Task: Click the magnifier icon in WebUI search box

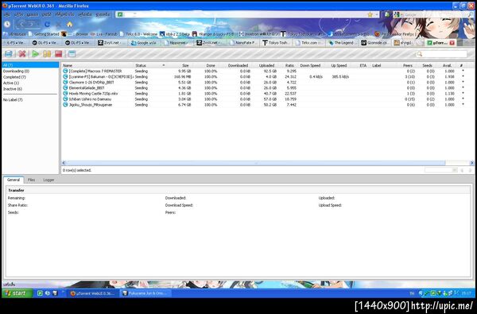Action: (420, 54)
